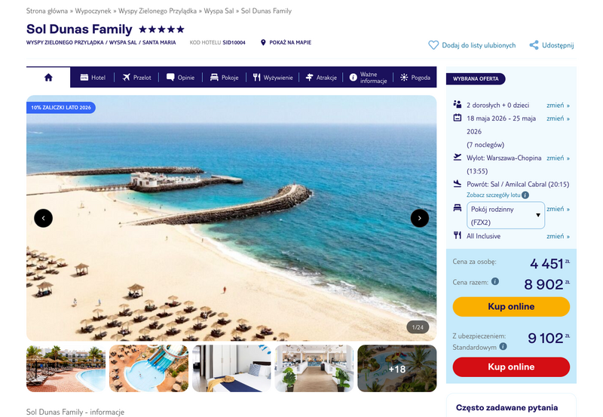603x417 pixels.
Task: Open the +18 more photos thumbnail
Action: tap(397, 369)
